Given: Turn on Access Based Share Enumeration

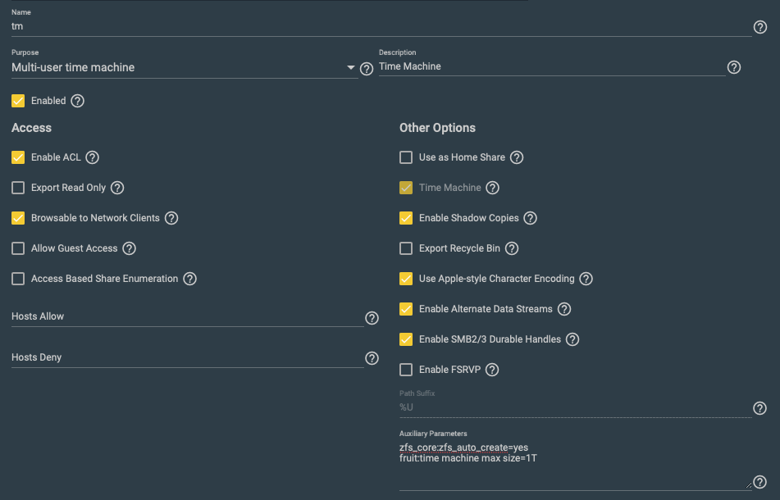Looking at the screenshot, I should [x=18, y=279].
